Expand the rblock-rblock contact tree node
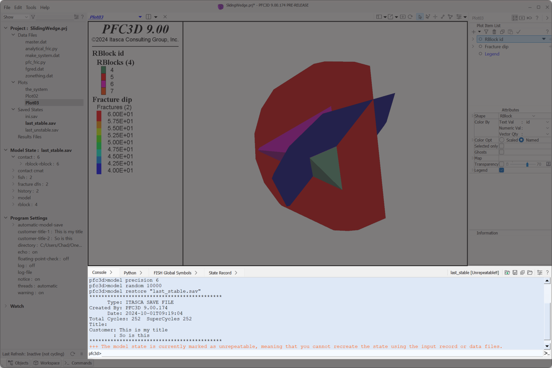This screenshot has height=368, width=552. tap(21, 164)
